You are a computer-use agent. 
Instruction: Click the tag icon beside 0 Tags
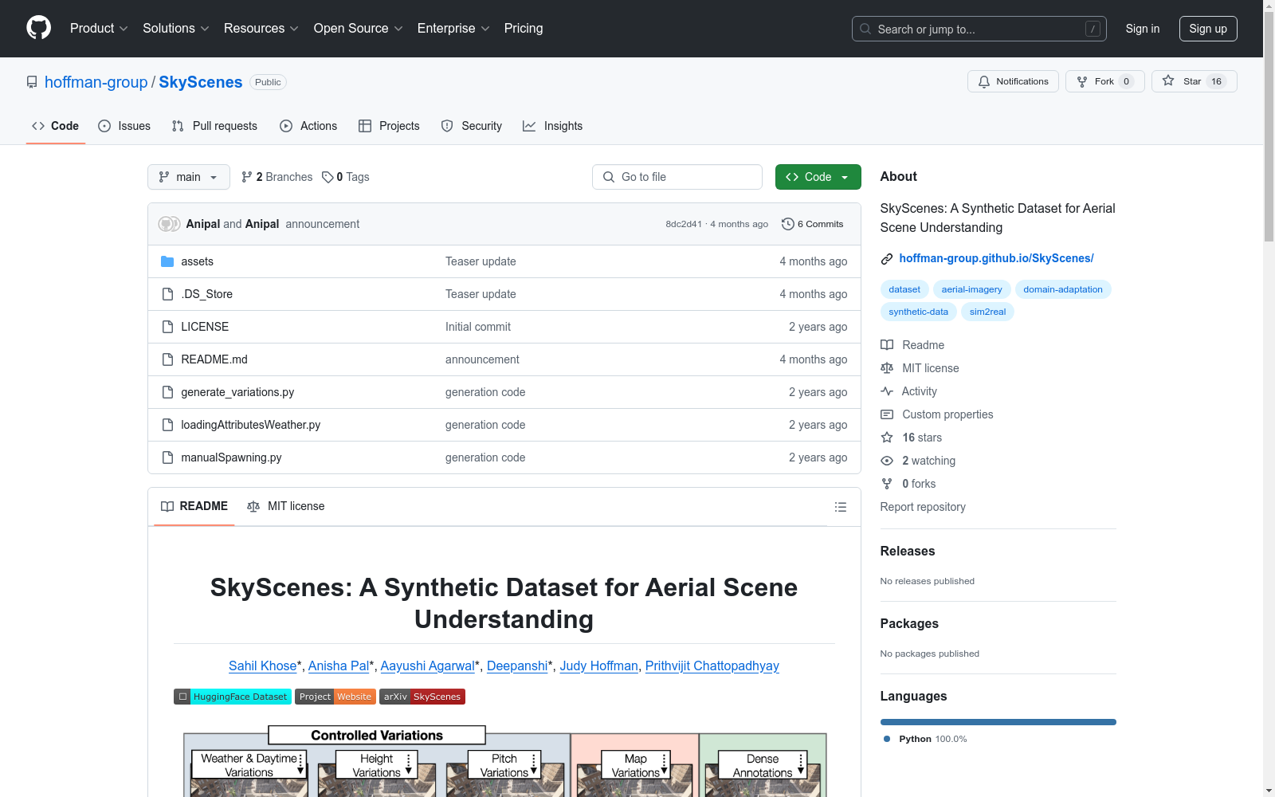[328, 177]
